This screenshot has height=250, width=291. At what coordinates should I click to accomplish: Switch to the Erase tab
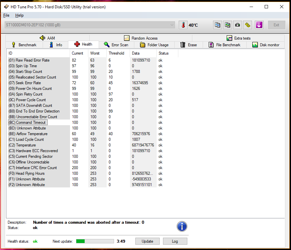coord(189,45)
